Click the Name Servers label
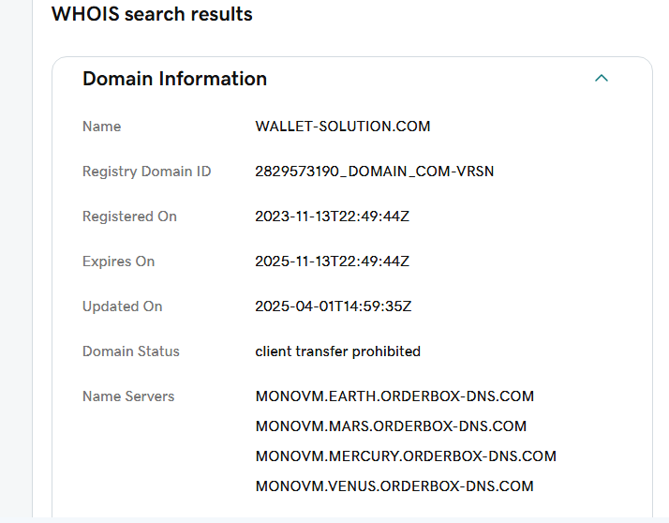 pyautogui.click(x=128, y=396)
